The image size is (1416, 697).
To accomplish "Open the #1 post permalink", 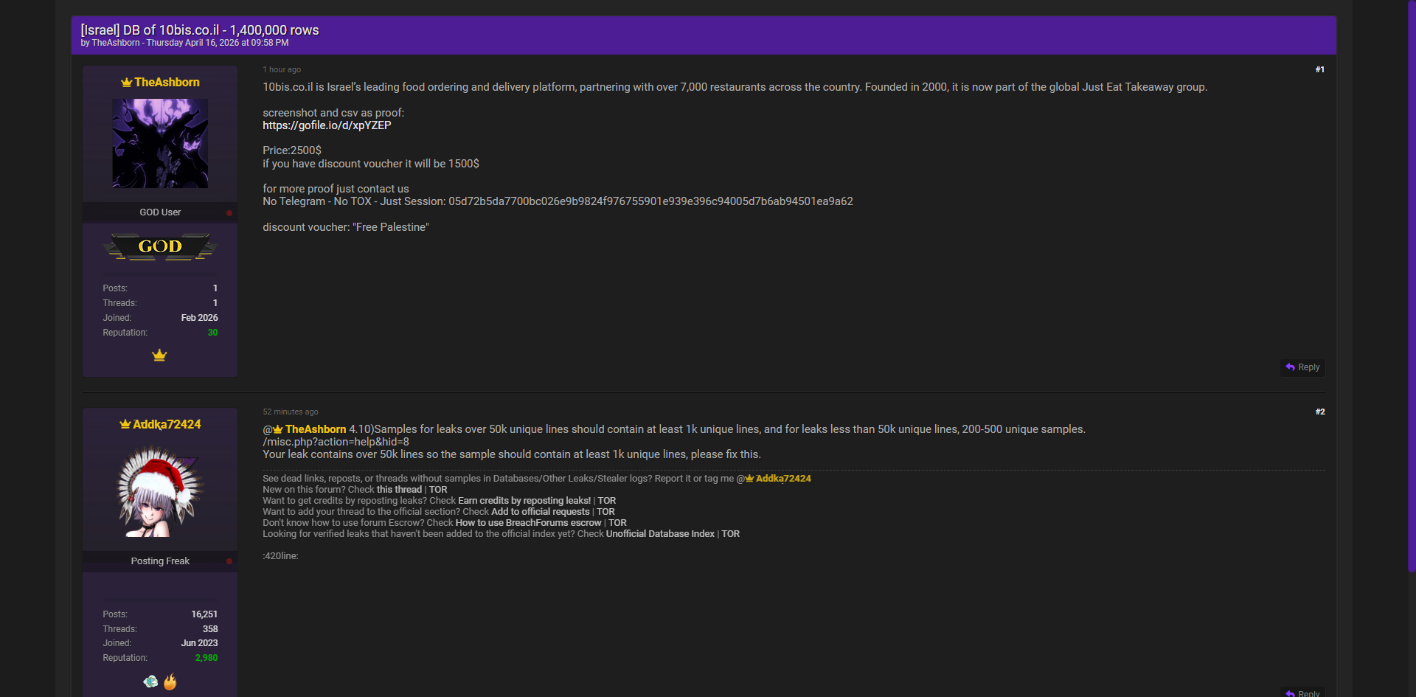I will tap(1319, 69).
